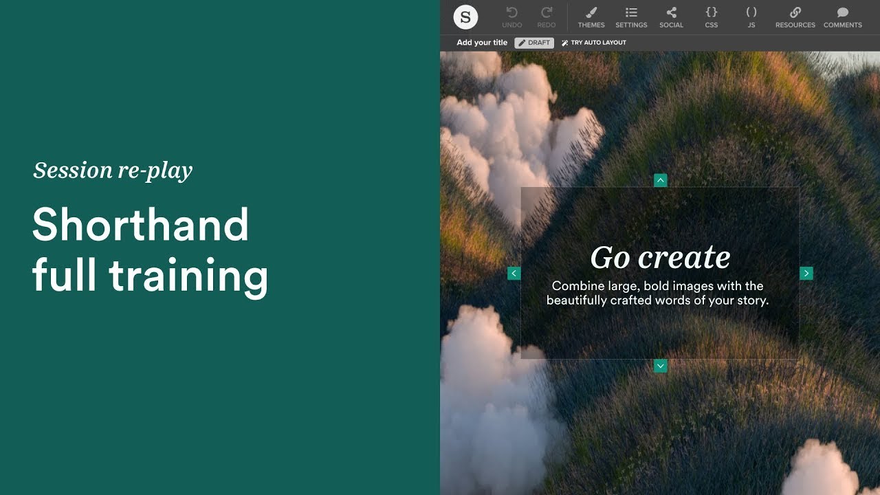Open the JS editor

751,17
